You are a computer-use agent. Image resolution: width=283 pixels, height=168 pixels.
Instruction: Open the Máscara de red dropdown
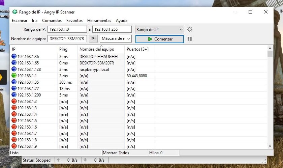point(116,38)
